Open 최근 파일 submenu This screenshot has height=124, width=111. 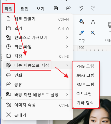37,47
